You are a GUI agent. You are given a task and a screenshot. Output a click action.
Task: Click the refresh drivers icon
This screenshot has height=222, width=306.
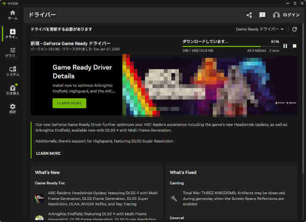click(x=295, y=29)
